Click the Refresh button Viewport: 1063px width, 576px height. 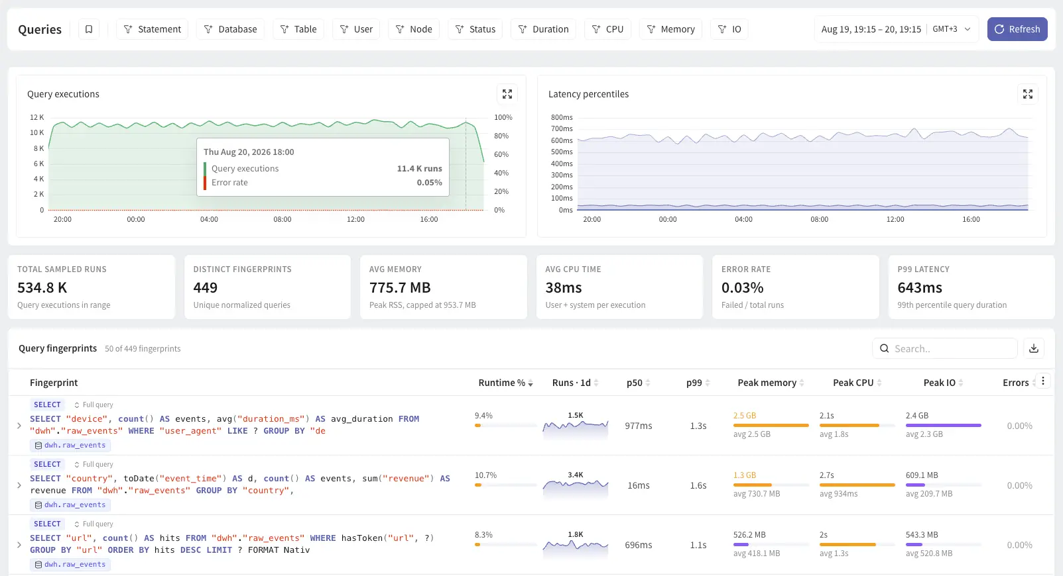tap(1017, 29)
